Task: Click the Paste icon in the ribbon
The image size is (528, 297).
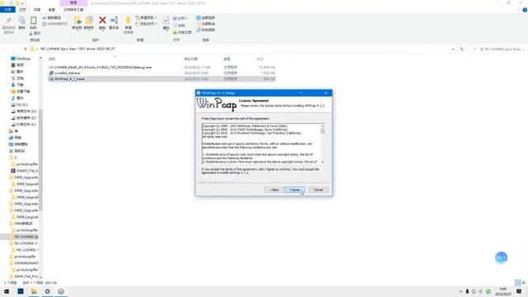Action: point(33,21)
